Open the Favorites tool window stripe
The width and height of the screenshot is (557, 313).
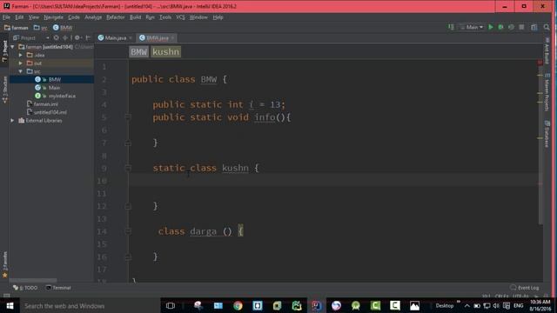coord(4,264)
